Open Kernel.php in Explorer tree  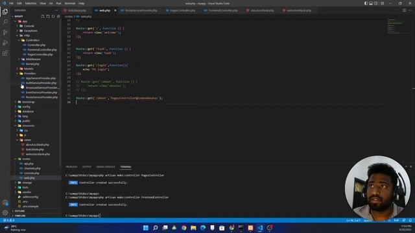click(x=32, y=64)
